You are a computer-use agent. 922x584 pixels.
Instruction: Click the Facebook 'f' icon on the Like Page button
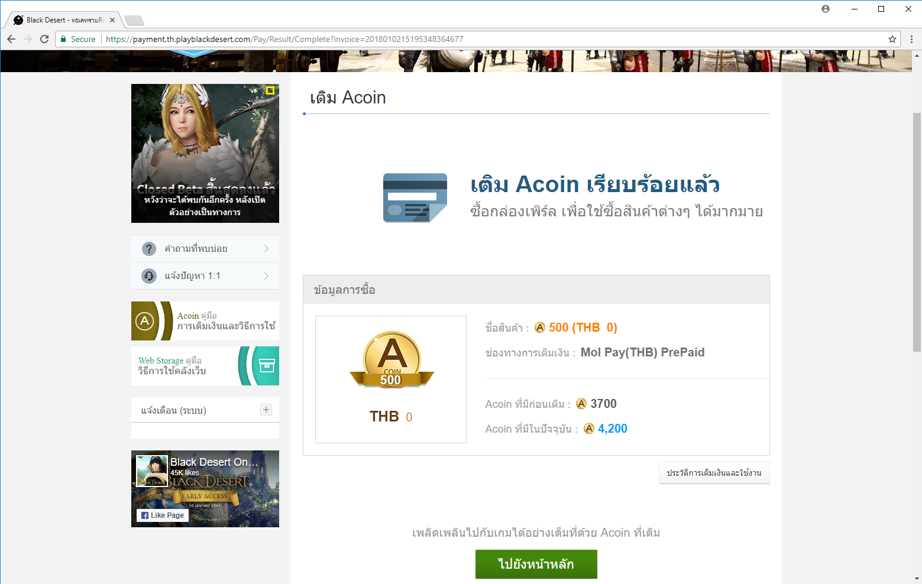[x=144, y=515]
